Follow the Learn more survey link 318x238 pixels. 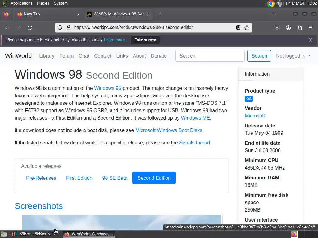pos(114,40)
